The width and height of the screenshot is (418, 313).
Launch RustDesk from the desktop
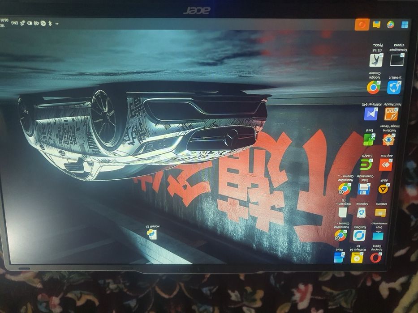pos(359,236)
